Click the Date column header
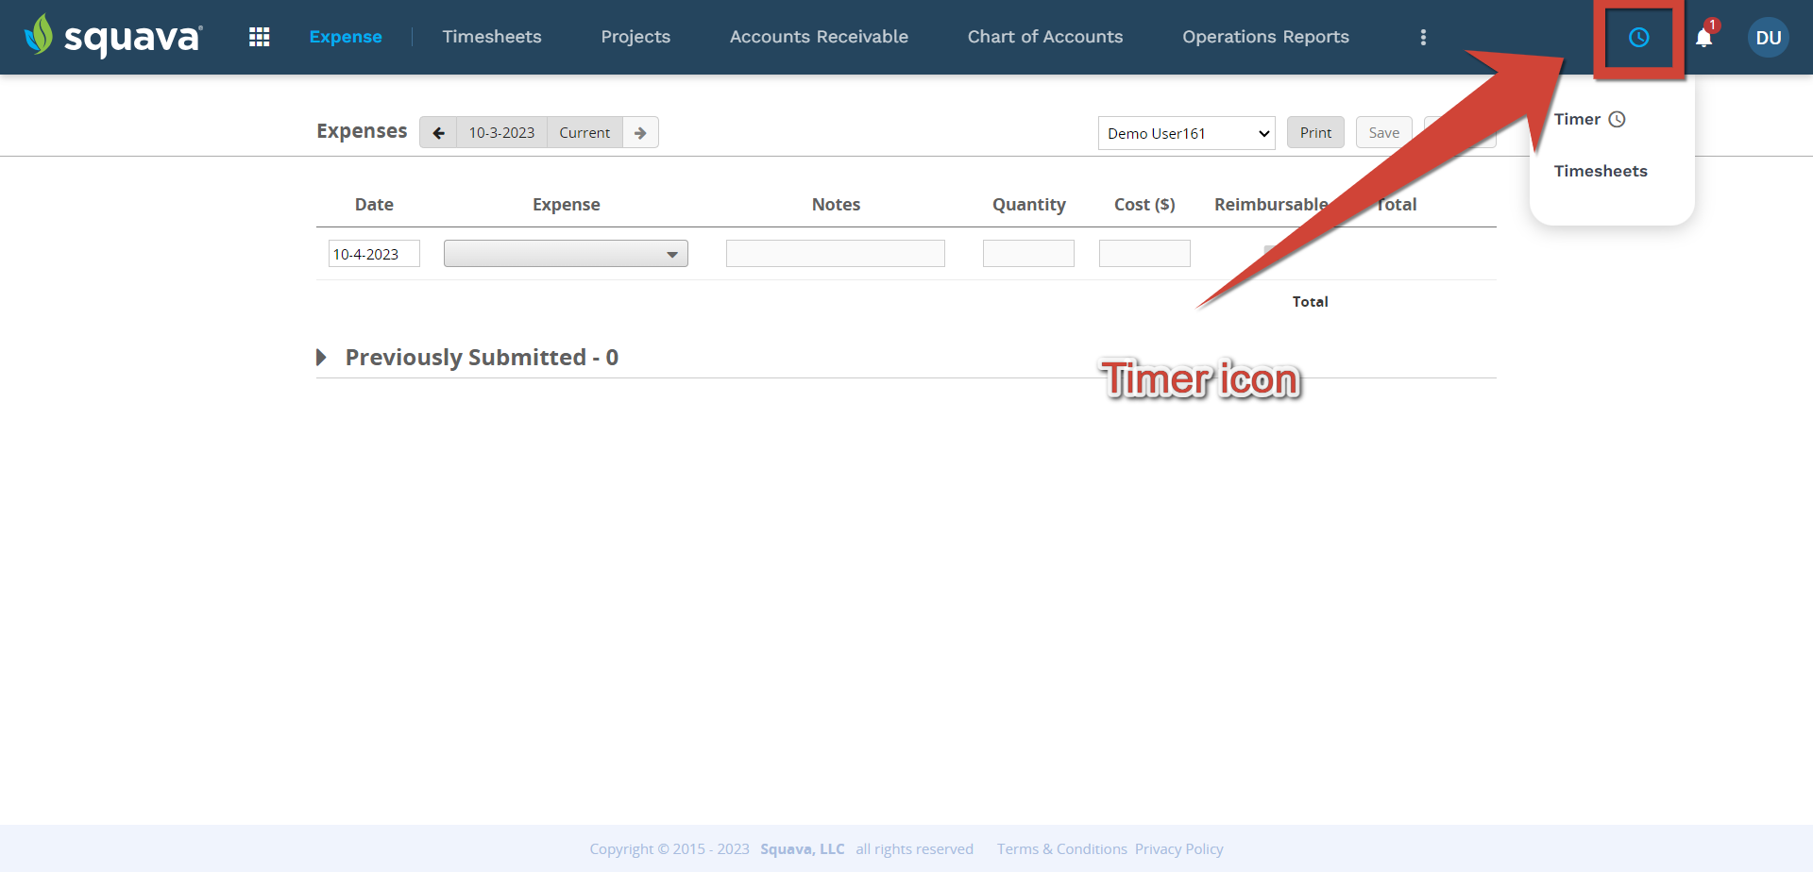This screenshot has height=872, width=1813. [374, 205]
